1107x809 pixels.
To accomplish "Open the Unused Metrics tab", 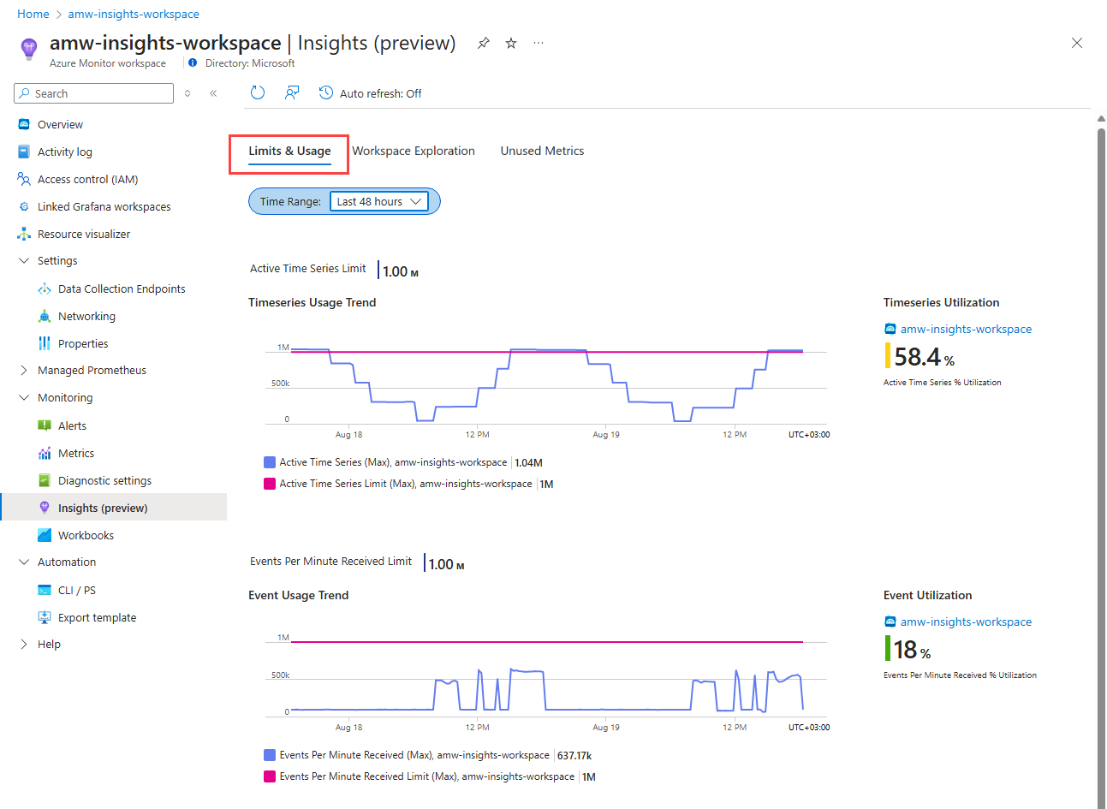I will point(542,150).
